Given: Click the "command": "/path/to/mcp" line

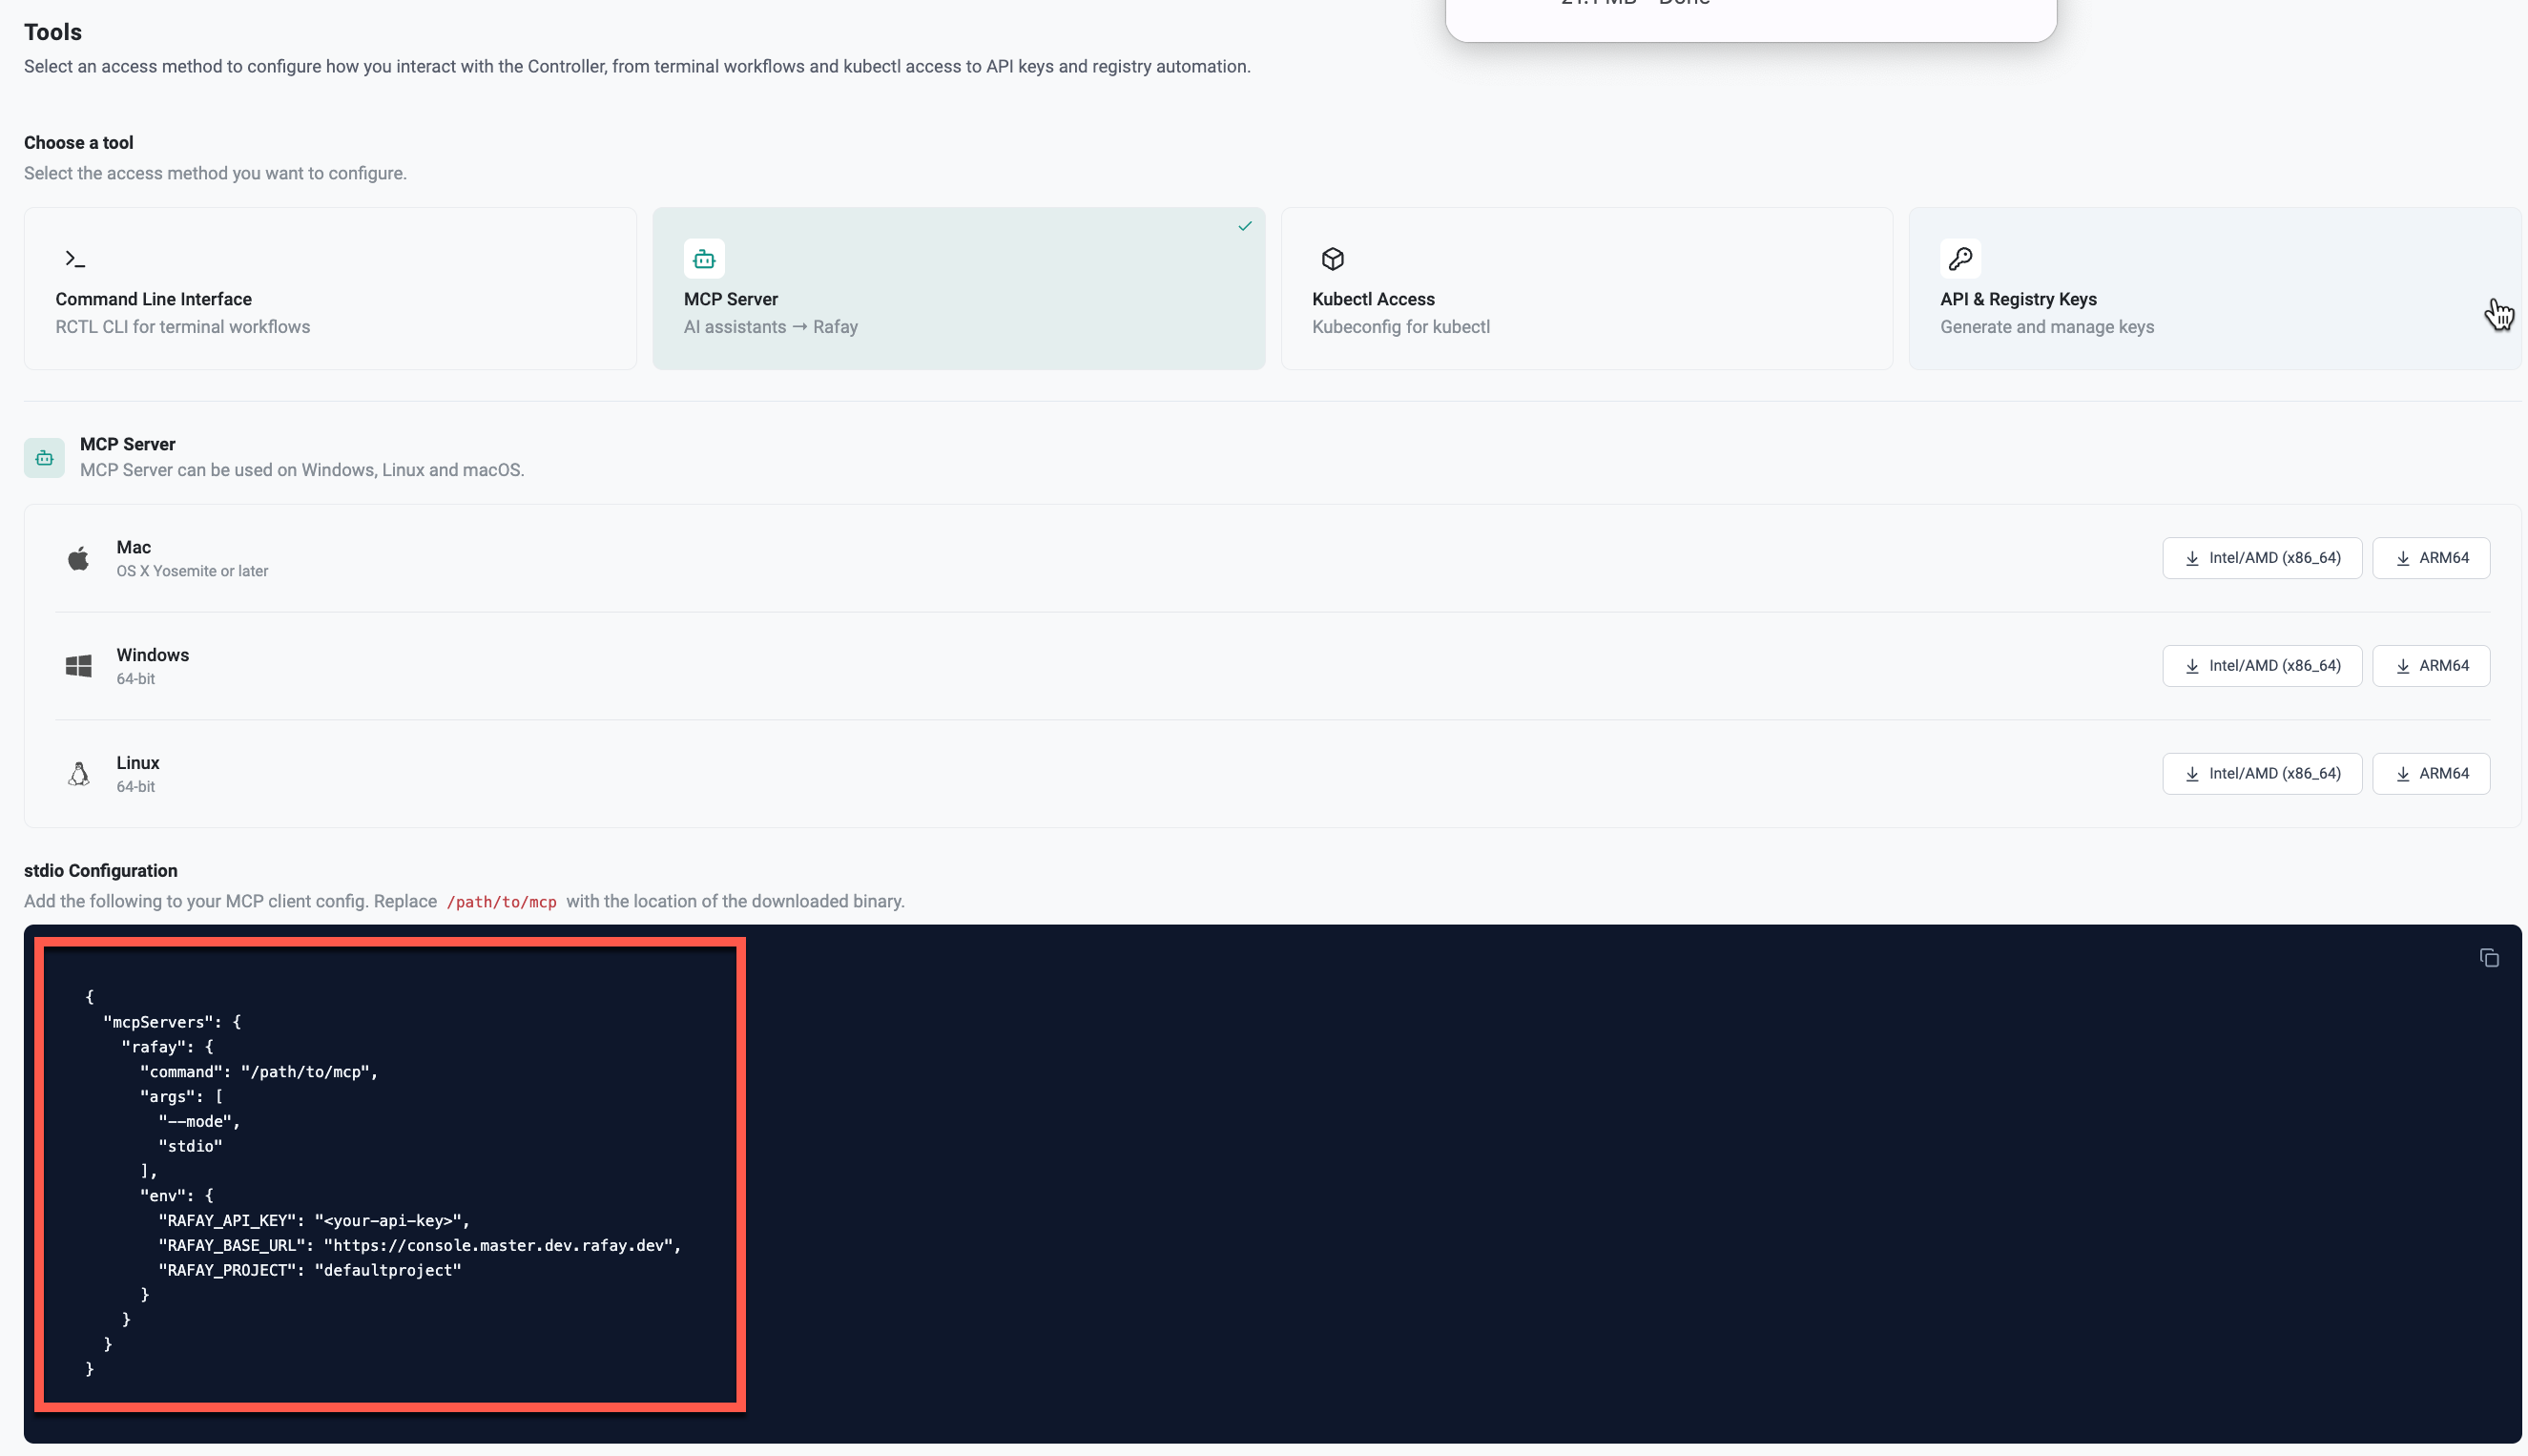Looking at the screenshot, I should (259, 1072).
